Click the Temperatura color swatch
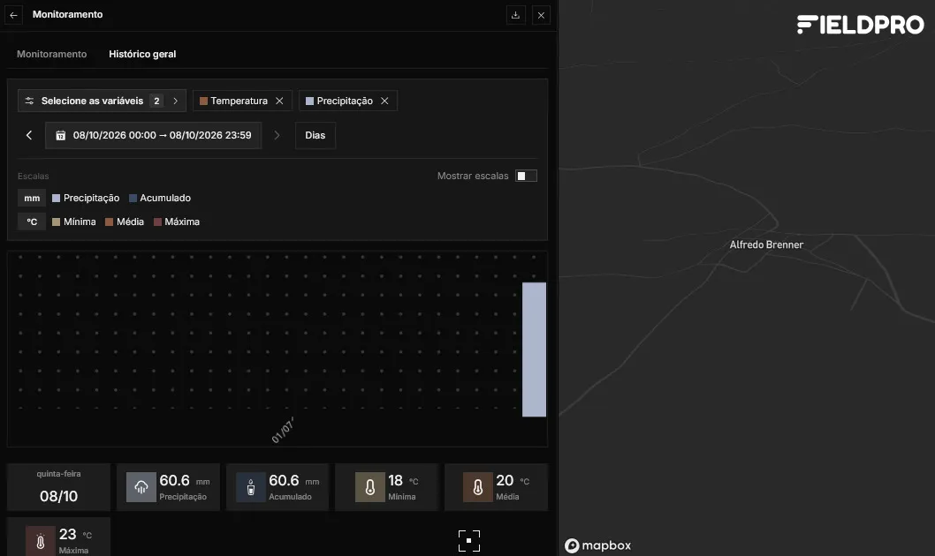 point(203,101)
